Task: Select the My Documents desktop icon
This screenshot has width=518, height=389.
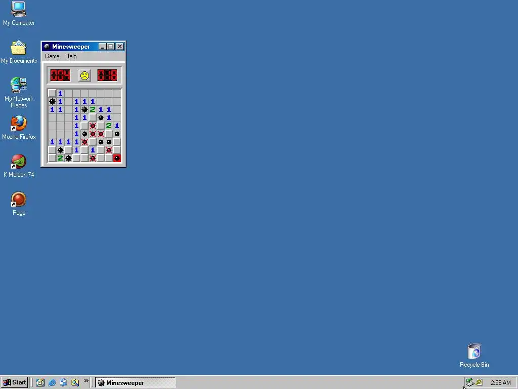Action: 19,52
